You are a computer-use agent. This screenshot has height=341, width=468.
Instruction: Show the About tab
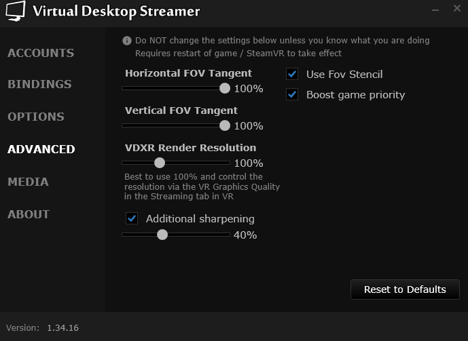point(29,214)
